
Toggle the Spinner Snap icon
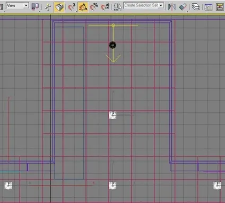pos(105,7)
